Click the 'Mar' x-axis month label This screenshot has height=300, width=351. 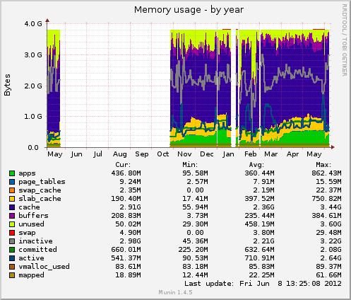pyautogui.click(x=271, y=154)
